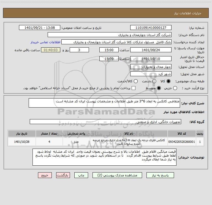Screen dimensions: 212x205
Task: Click the need date cell 1401/10/28
Action: [22, 142]
